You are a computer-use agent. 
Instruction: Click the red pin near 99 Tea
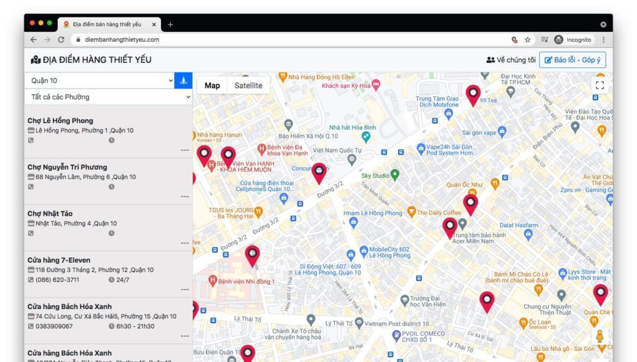pos(473,95)
